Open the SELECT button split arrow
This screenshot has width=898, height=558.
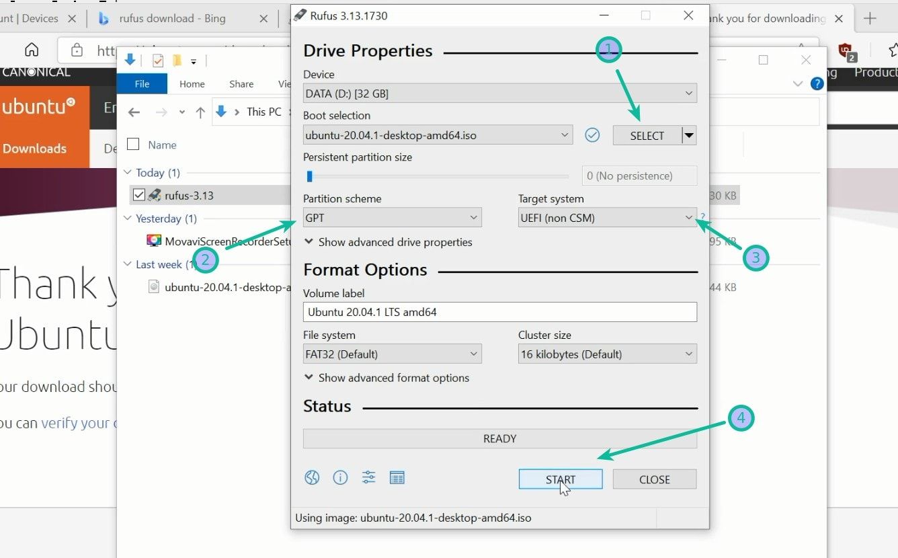[689, 136]
